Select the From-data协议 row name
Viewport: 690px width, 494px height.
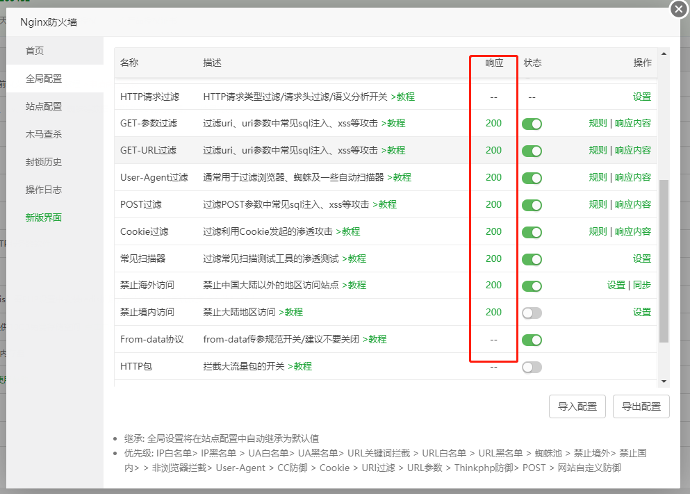(151, 339)
